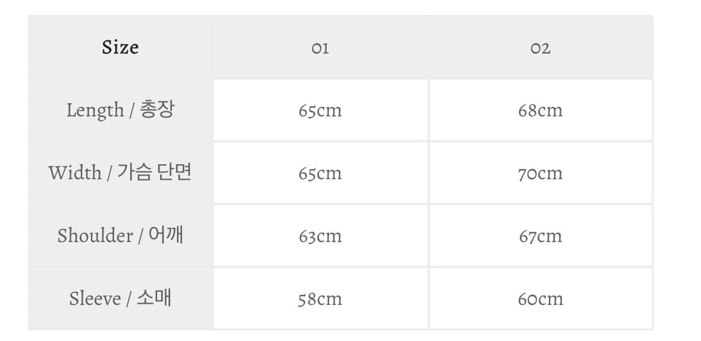Select the 70cm Width value

540,173
